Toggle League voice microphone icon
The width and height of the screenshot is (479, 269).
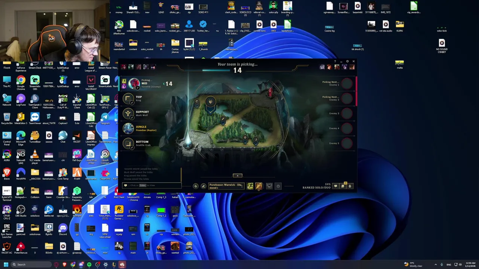[350, 186]
